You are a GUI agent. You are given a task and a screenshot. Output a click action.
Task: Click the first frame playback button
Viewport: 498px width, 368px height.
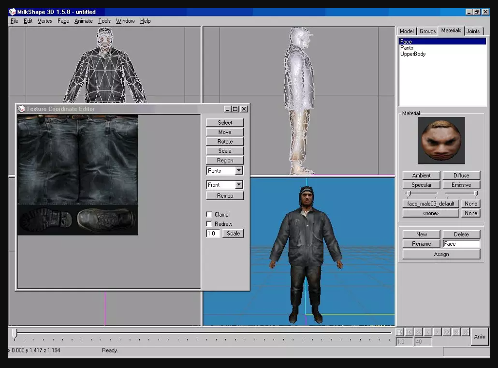click(400, 332)
